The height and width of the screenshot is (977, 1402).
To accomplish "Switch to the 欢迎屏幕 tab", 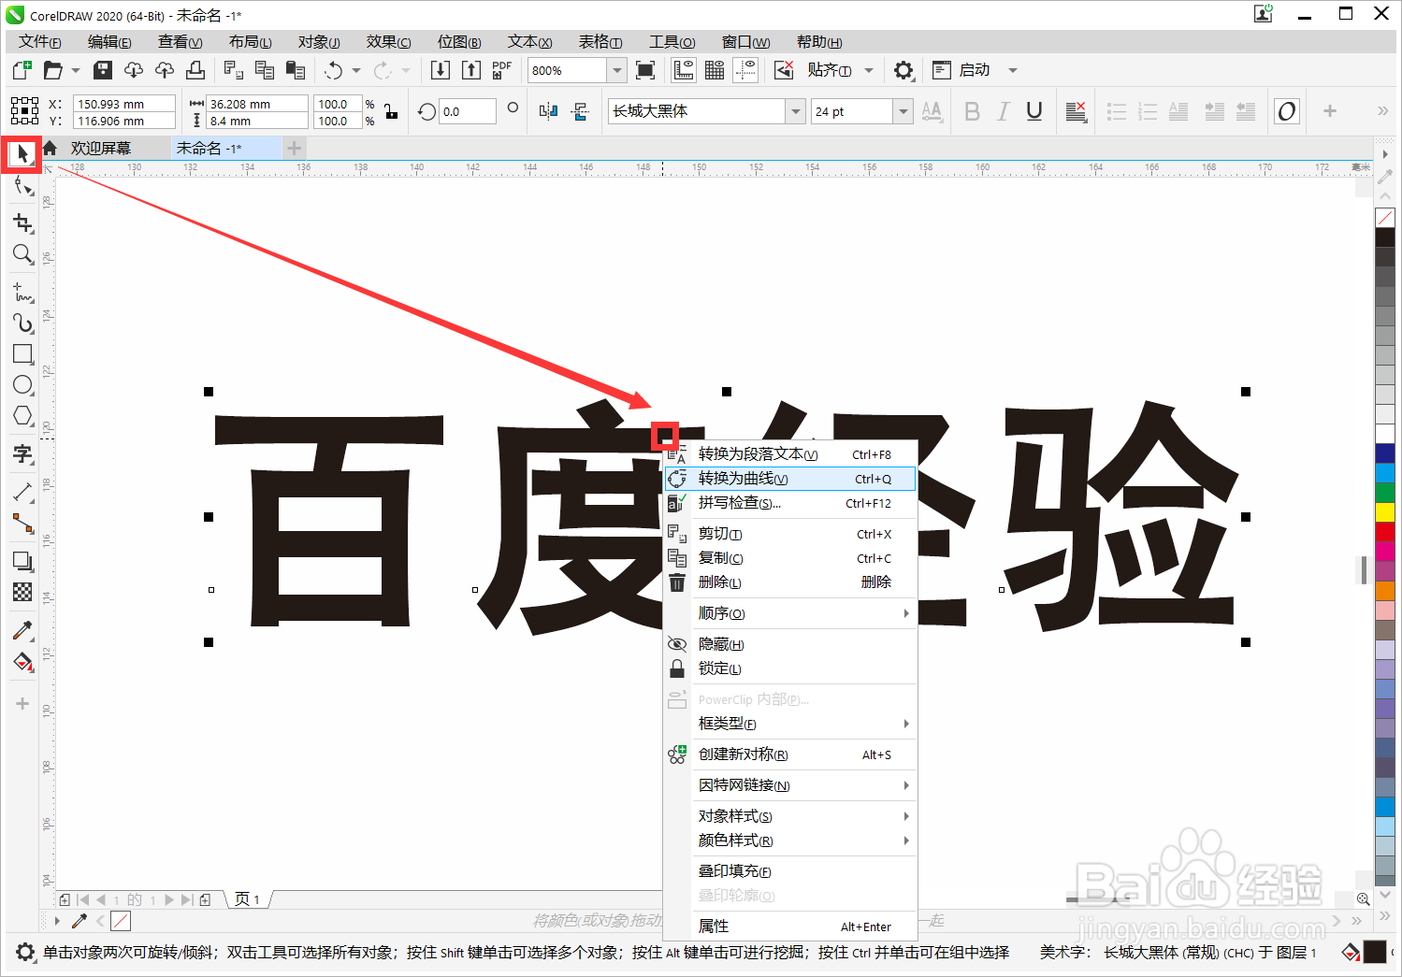I will click(101, 148).
